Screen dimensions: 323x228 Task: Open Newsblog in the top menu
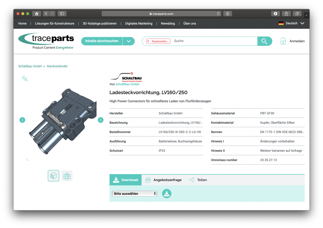coord(167,24)
